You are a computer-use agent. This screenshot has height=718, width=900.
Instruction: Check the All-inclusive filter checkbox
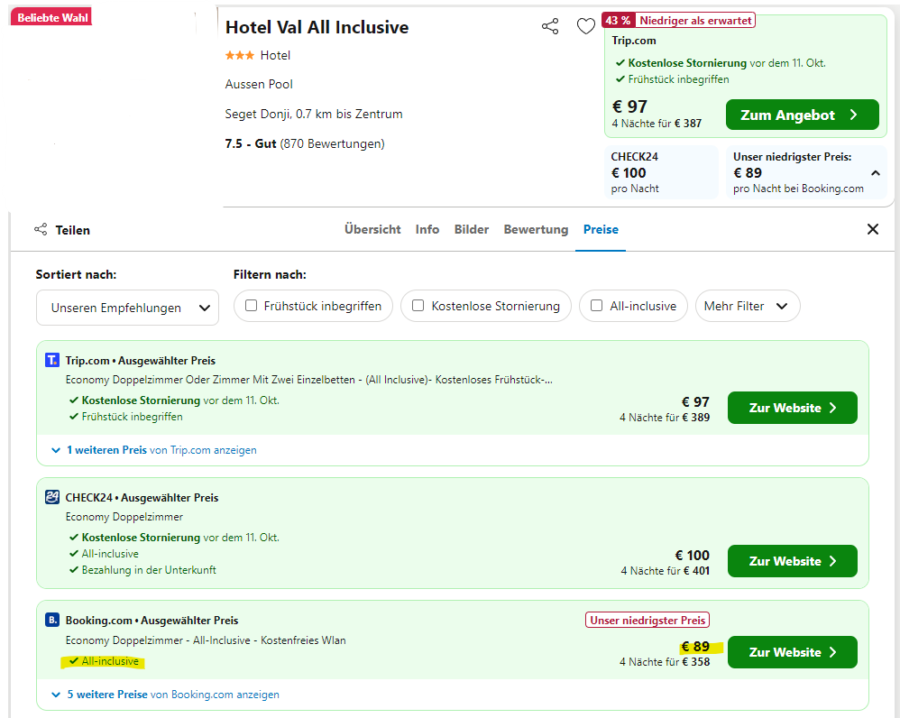click(x=596, y=306)
